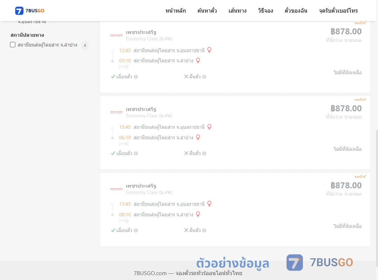Click operator logo on the 15:45 trip card
The height and width of the screenshot is (280, 378).
pyautogui.click(x=116, y=112)
